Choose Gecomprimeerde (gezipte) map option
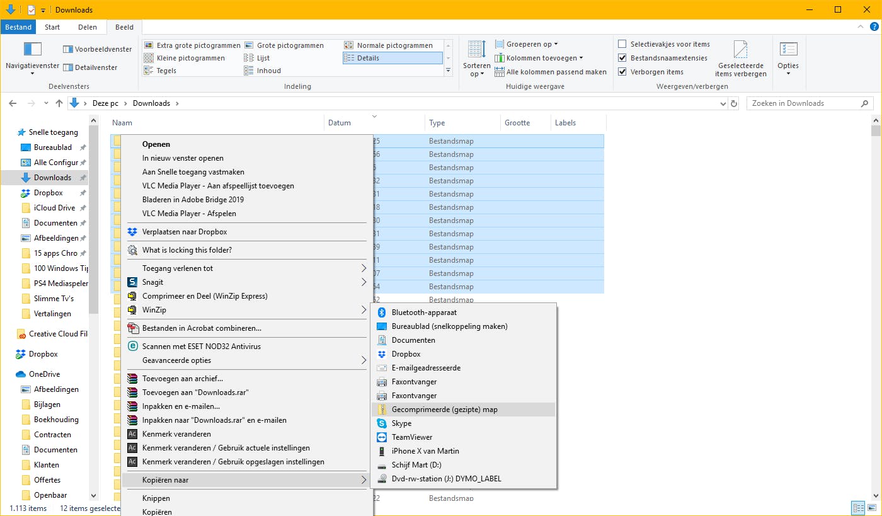The height and width of the screenshot is (516, 882). point(444,410)
